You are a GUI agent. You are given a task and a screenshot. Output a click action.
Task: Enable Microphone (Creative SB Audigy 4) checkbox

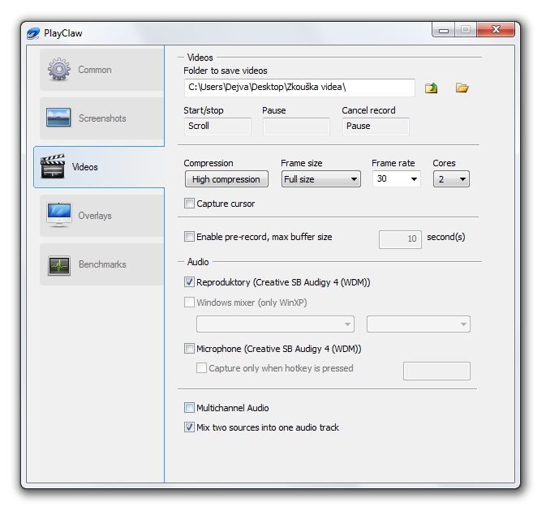[x=189, y=349]
